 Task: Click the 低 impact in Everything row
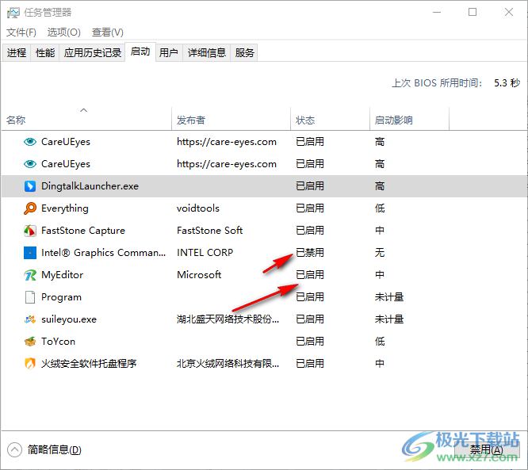click(x=380, y=208)
